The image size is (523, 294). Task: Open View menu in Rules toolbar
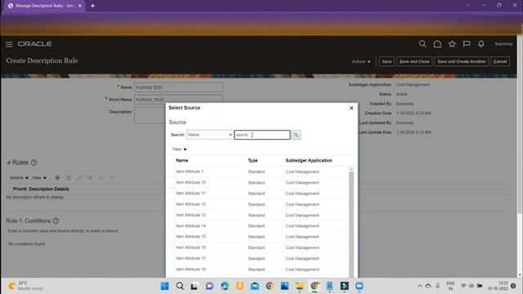point(39,178)
